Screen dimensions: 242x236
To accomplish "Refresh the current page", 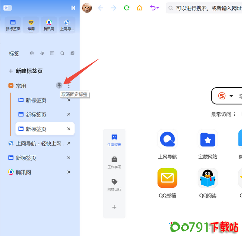I will 127,8.
